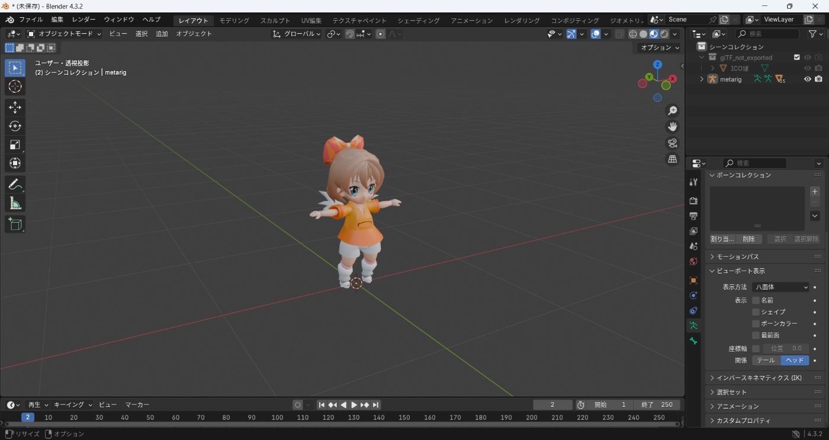Viewport: 829px width, 440px height.
Task: Enable the 名前 display checkbox
Action: pyautogui.click(x=756, y=300)
